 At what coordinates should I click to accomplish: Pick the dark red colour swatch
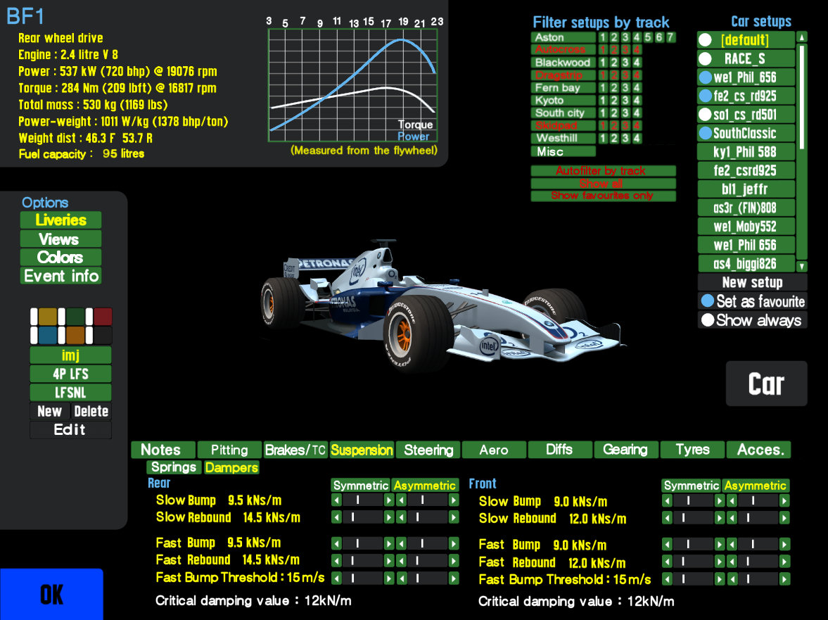pyautogui.click(x=103, y=317)
